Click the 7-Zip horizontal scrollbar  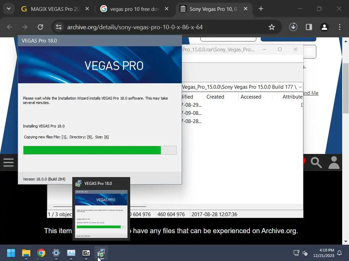(x=100, y=206)
